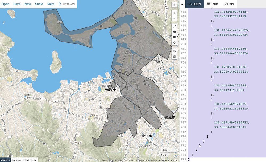The width and height of the screenshot is (266, 162).
Task: Open the Open menu
Action: [x=5, y=4]
